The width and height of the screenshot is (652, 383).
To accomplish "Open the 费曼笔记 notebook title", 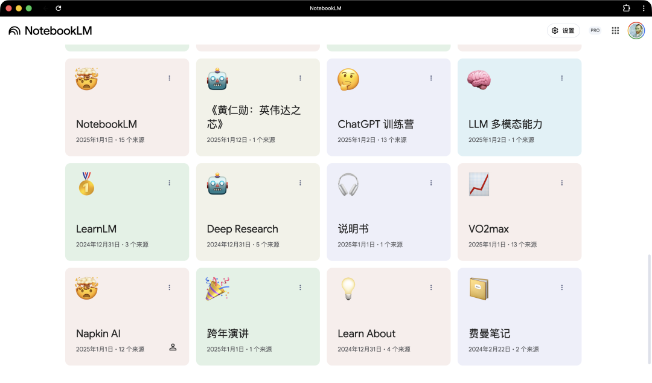I will click(x=490, y=333).
